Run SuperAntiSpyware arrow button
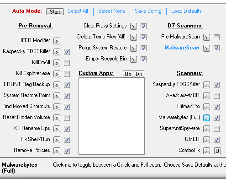The image size is (226, 179). (x=206, y=129)
